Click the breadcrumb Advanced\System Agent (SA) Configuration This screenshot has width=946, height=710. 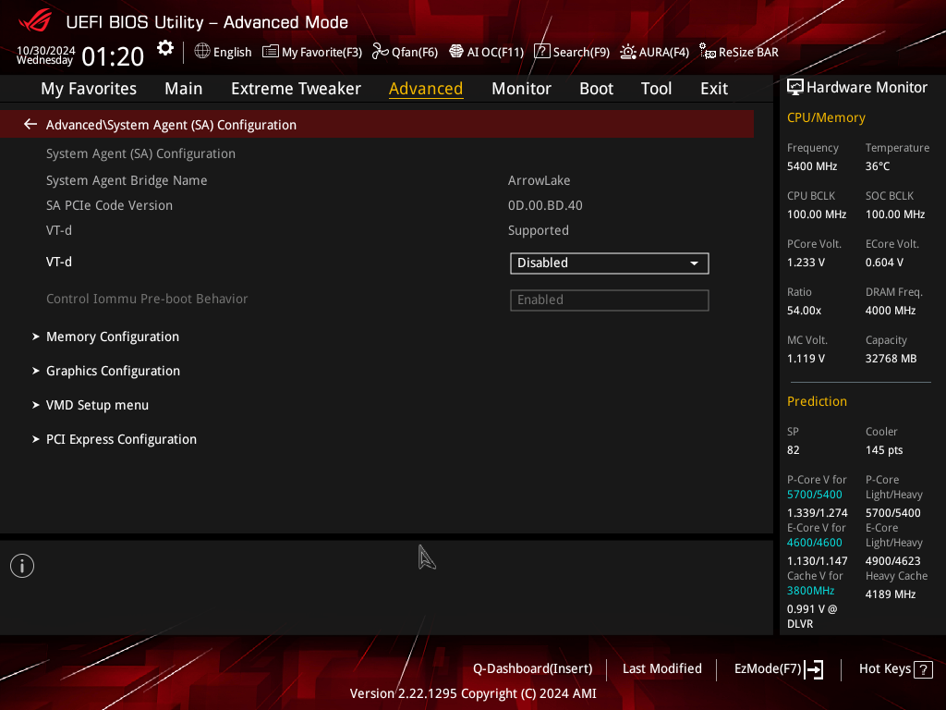click(171, 125)
